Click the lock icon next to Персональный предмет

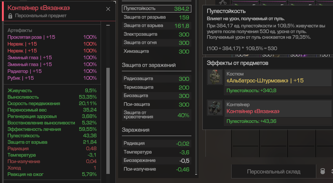point(10,16)
